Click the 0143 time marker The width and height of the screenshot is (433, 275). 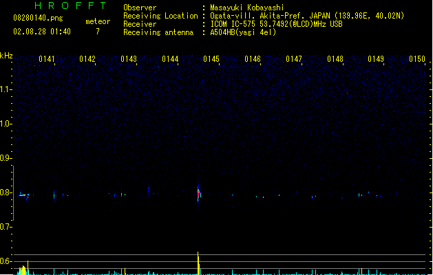129,59
